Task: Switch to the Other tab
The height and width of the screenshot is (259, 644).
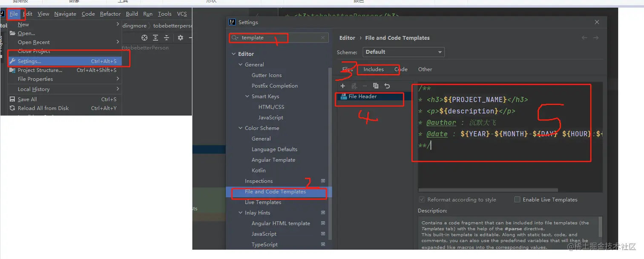Action: (x=425, y=69)
